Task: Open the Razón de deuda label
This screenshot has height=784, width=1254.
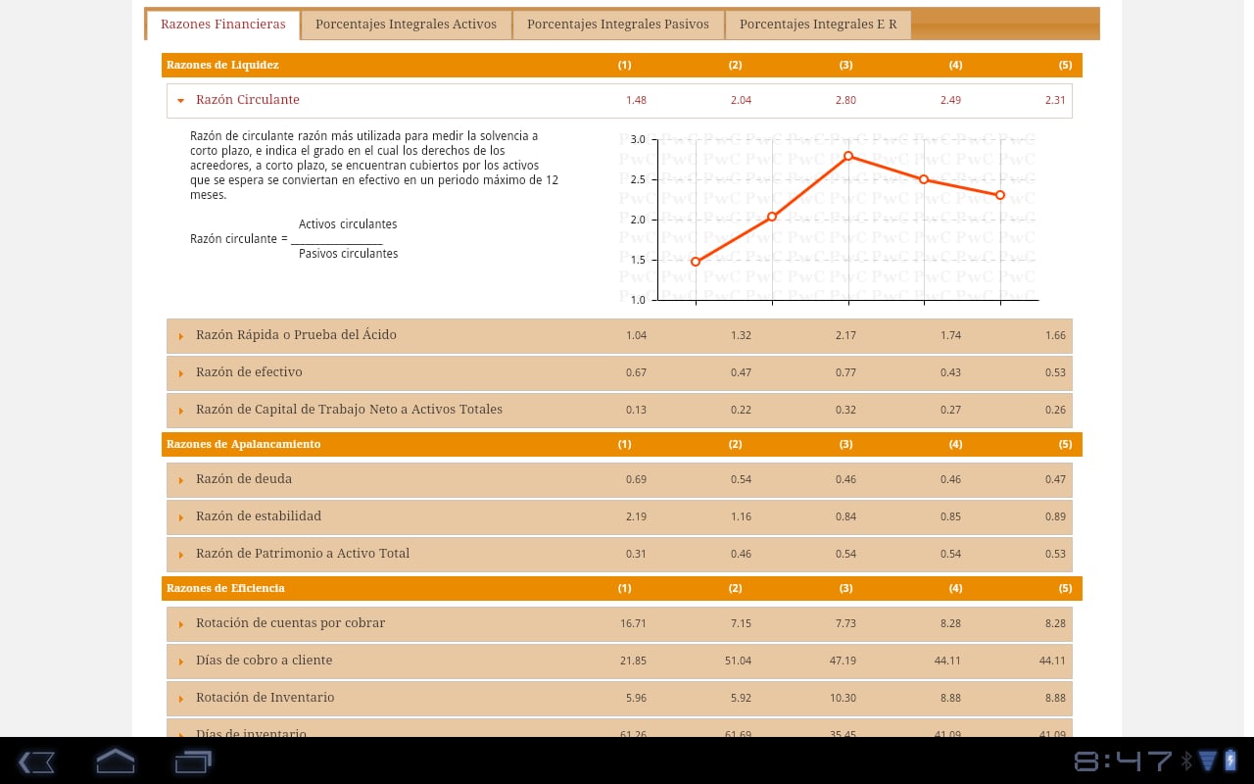Action: (x=244, y=479)
